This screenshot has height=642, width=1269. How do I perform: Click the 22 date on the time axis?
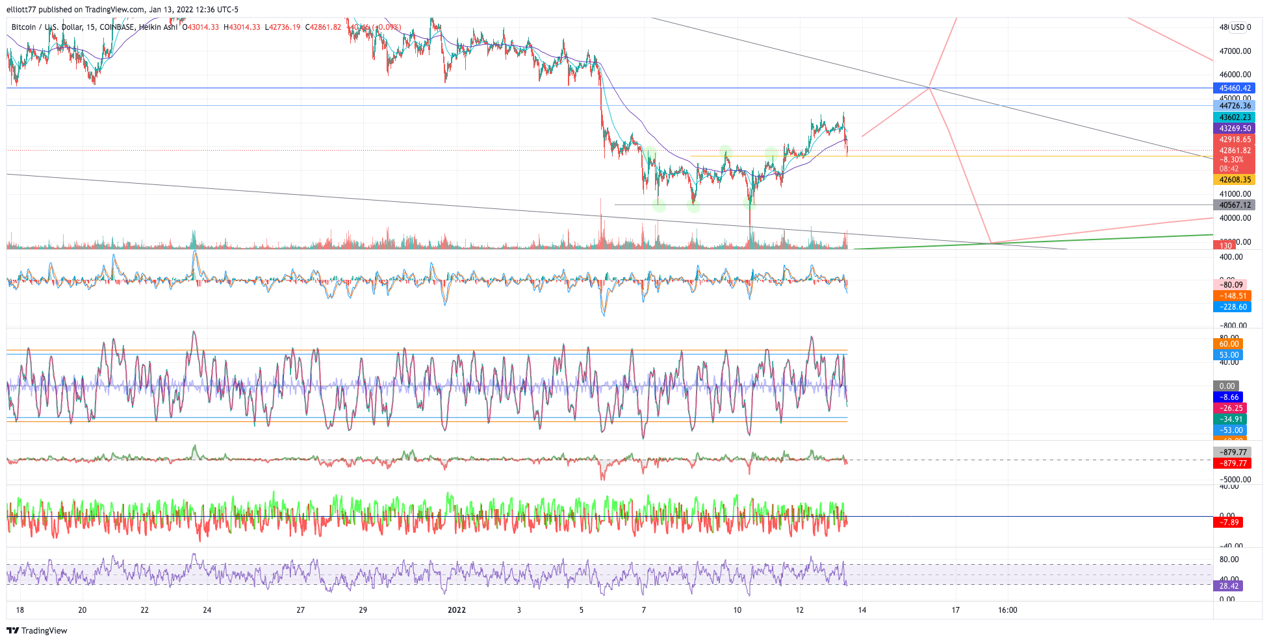[145, 610]
